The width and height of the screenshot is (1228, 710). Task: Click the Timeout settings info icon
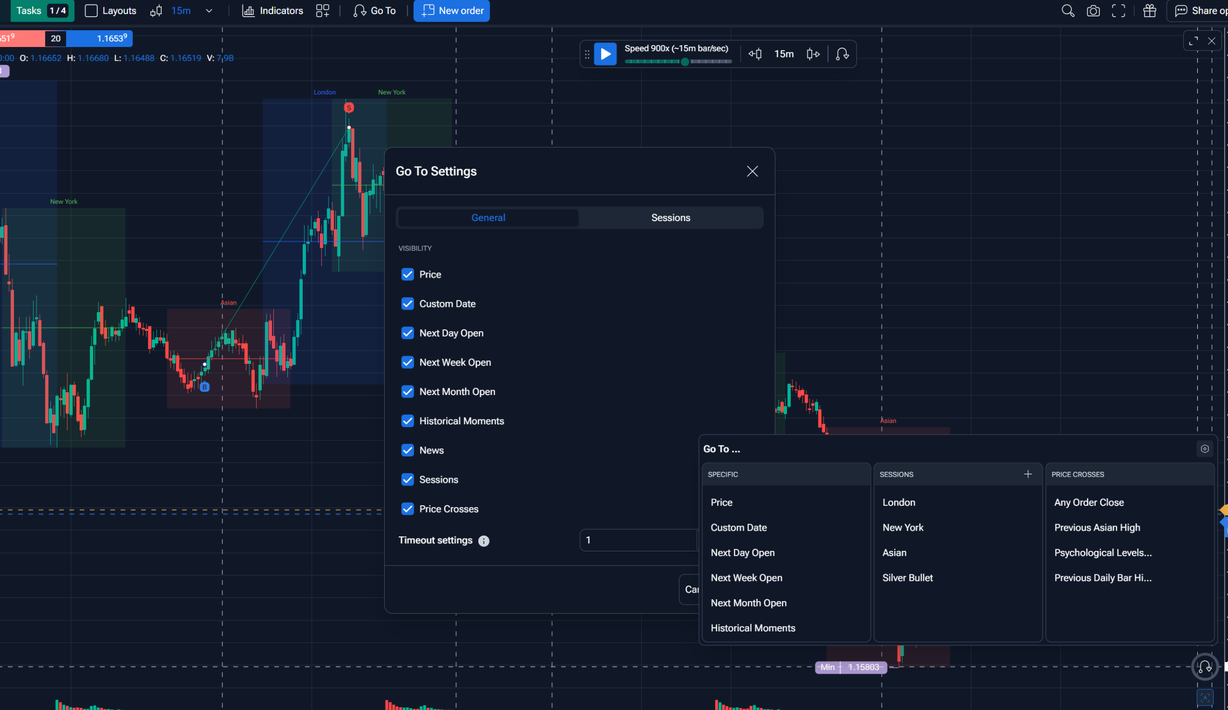484,541
